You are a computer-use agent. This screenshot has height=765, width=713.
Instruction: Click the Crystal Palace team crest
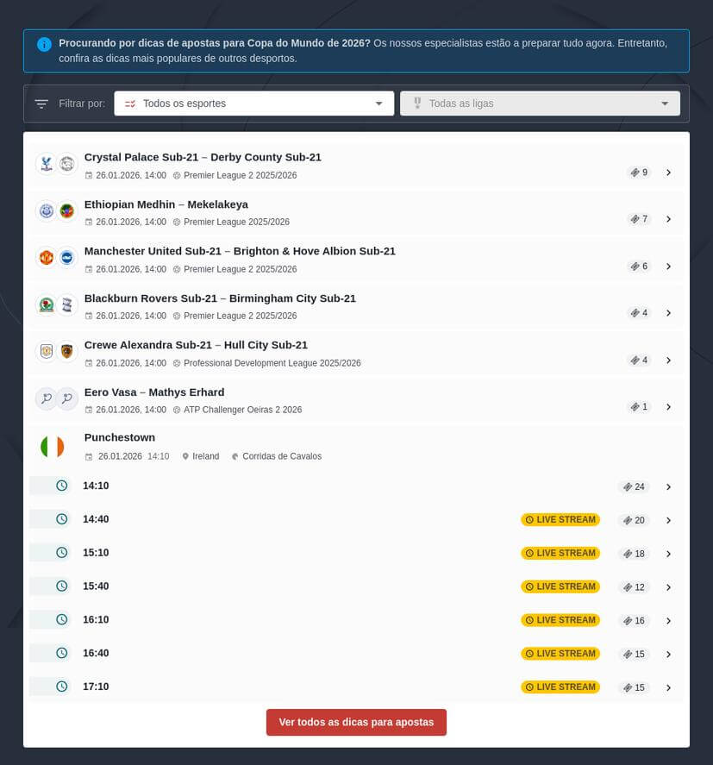[46, 164]
